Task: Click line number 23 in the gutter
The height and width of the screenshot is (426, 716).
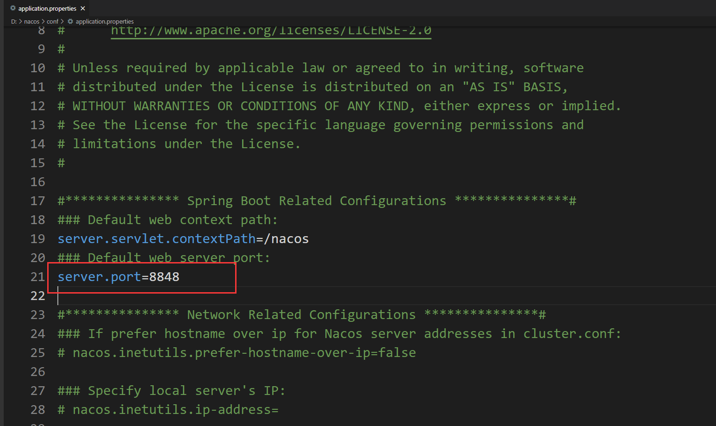Action: tap(37, 315)
